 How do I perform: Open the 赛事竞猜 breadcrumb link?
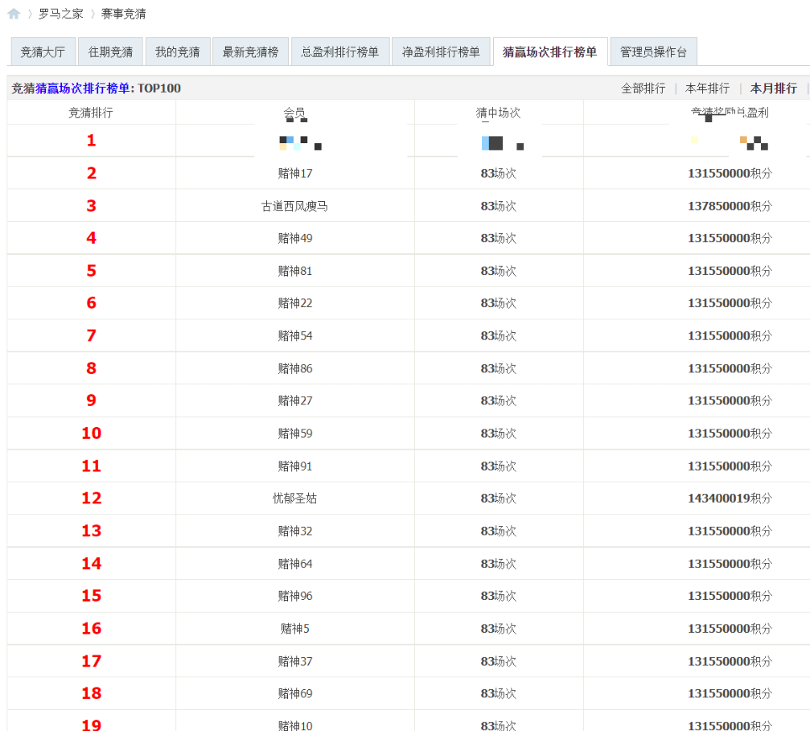point(123,14)
